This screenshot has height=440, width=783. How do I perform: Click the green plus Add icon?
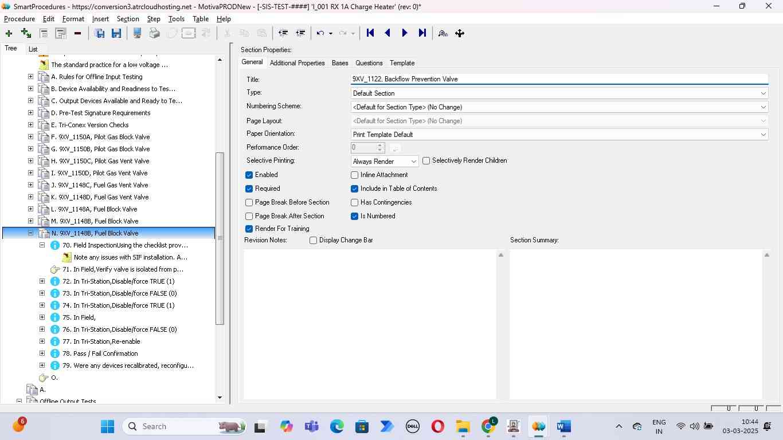9,33
